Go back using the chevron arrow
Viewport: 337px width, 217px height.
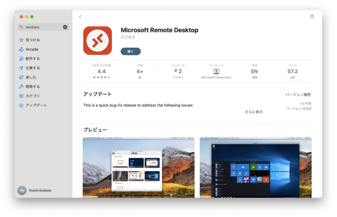[x=80, y=16]
